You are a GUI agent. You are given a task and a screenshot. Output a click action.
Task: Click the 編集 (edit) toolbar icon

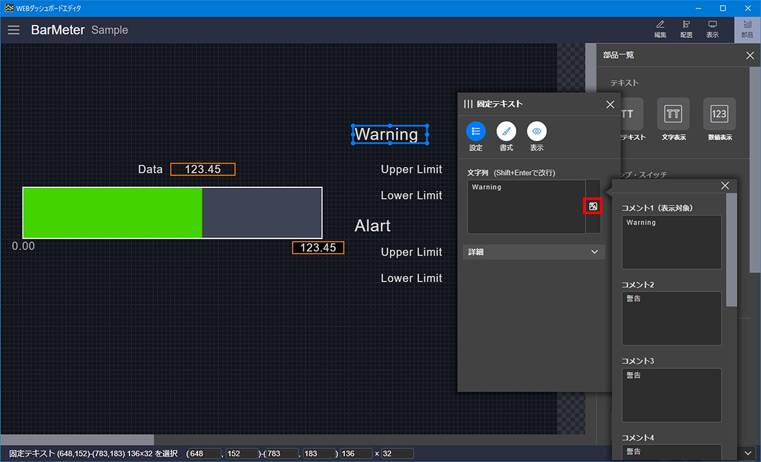660,29
